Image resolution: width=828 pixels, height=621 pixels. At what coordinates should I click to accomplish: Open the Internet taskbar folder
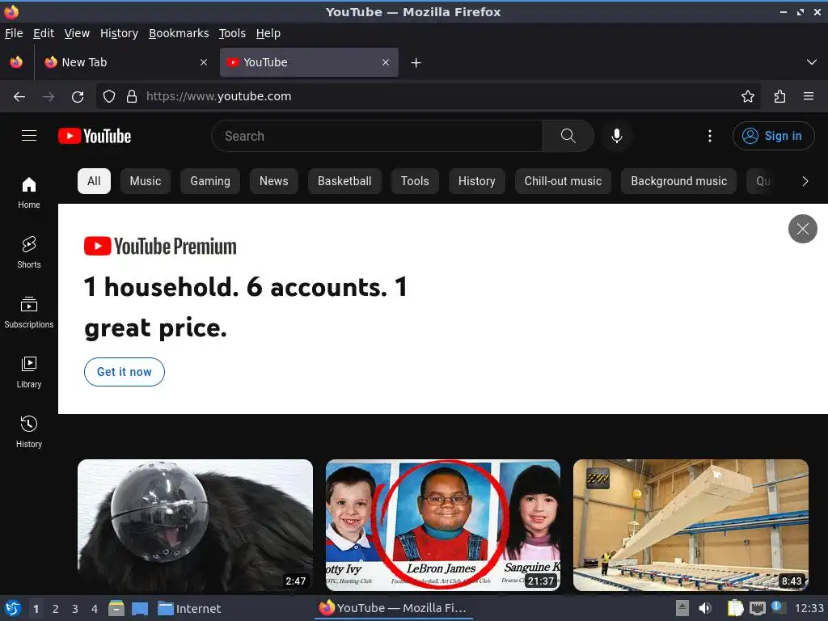pos(189,609)
